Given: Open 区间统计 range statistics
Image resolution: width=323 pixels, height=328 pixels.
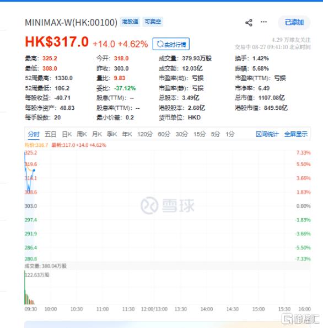Looking at the screenshot, I should [267, 134].
